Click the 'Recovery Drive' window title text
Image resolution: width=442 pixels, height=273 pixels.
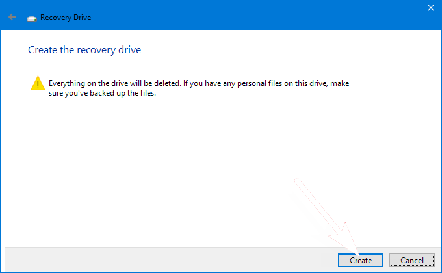tap(66, 18)
